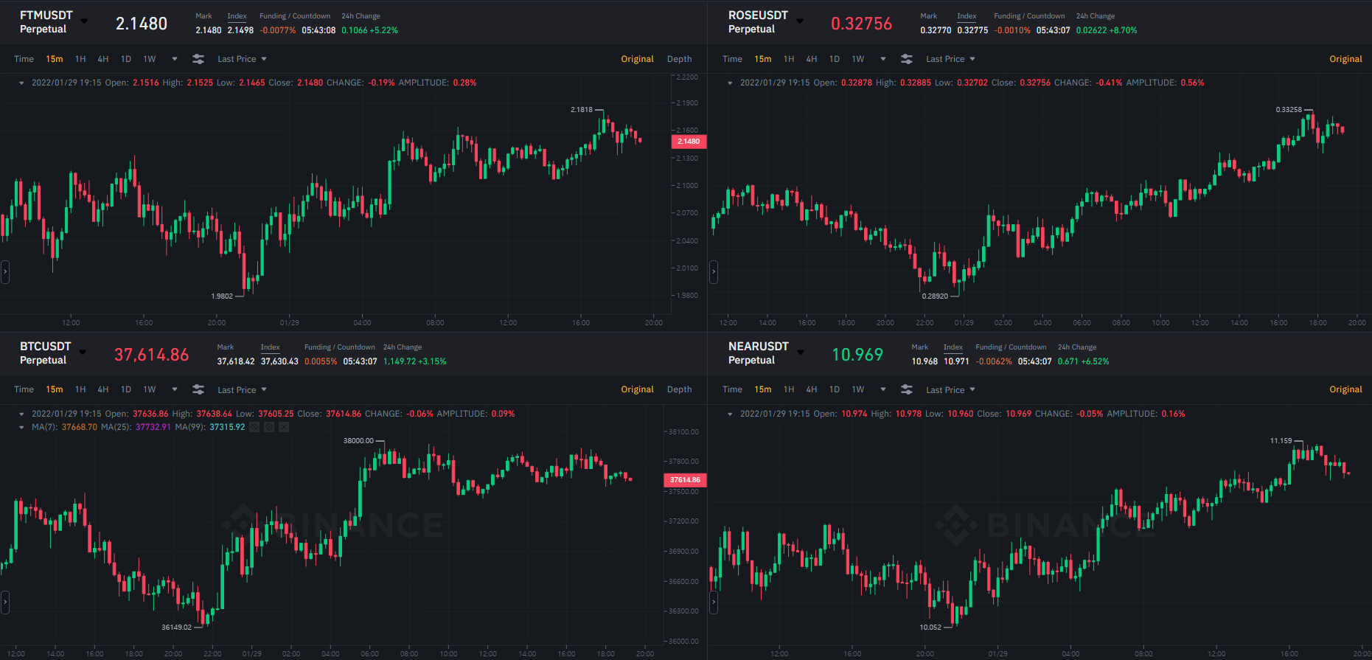Select 1W interval on BTCUSDT chart
Screen dimensions: 1372x660
pyautogui.click(x=150, y=389)
